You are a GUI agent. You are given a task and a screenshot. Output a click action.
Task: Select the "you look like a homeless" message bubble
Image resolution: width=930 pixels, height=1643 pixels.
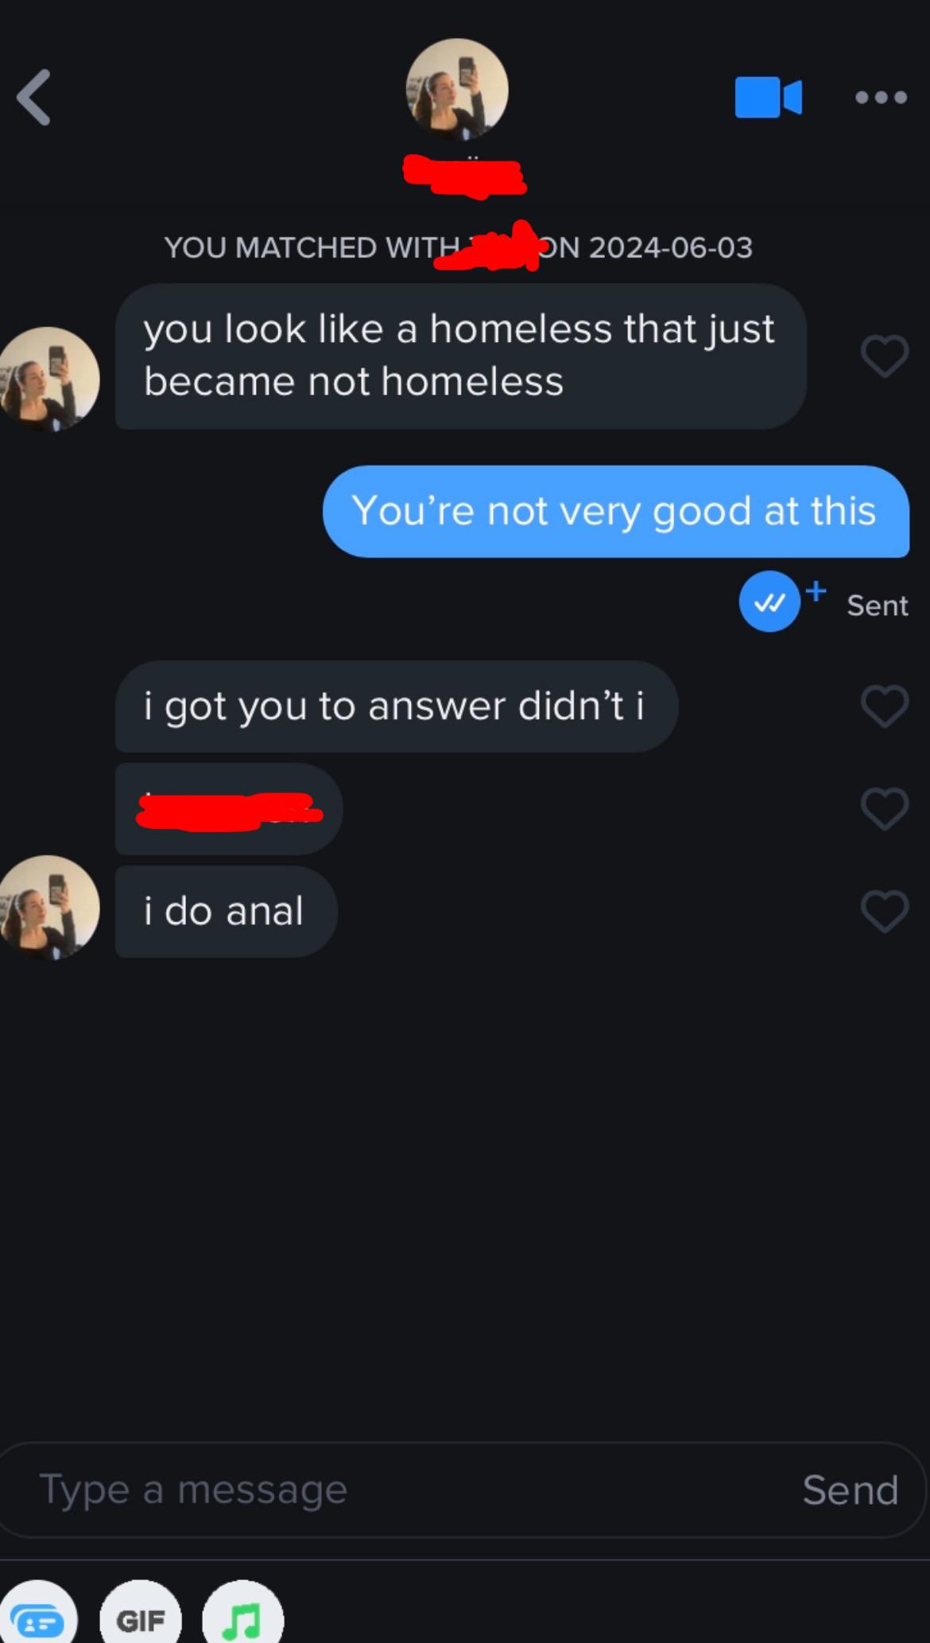pyautogui.click(x=460, y=356)
